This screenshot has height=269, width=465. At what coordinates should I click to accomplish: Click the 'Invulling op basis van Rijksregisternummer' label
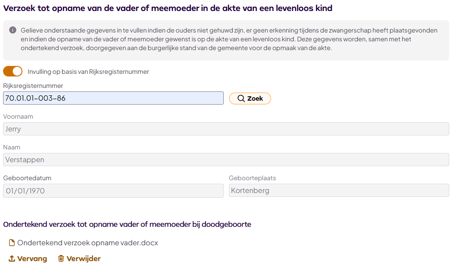(88, 72)
